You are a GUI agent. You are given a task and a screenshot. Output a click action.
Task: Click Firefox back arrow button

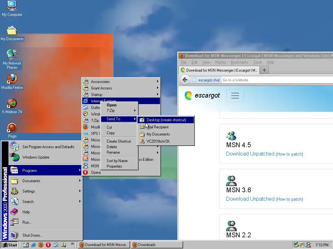(185, 80)
